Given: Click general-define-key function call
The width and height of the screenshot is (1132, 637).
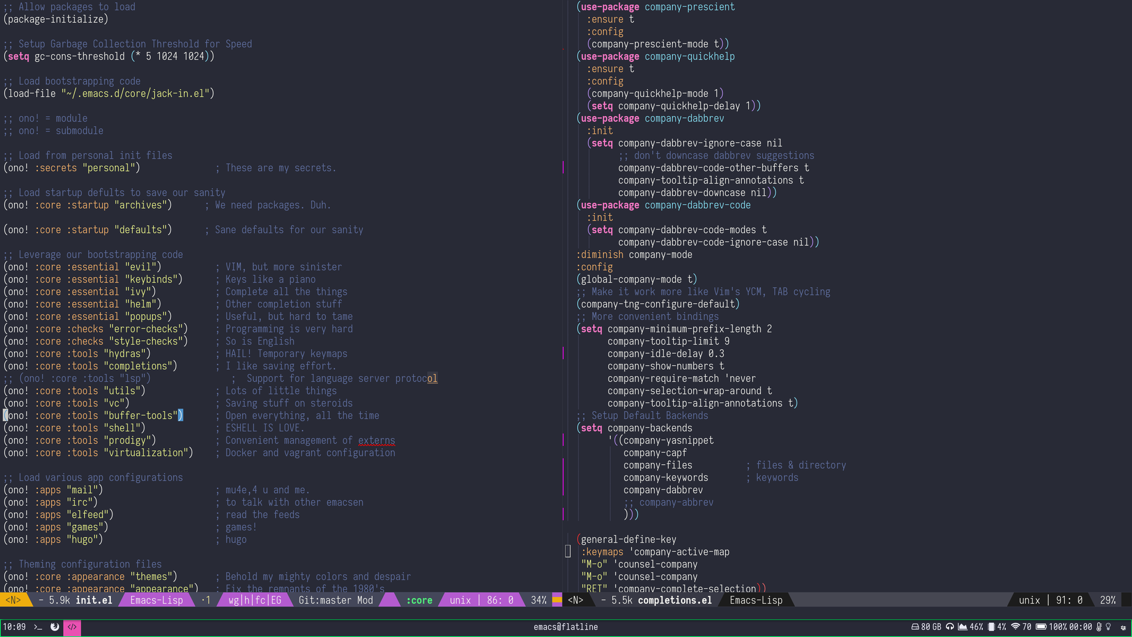Looking at the screenshot, I should pyautogui.click(x=628, y=540).
